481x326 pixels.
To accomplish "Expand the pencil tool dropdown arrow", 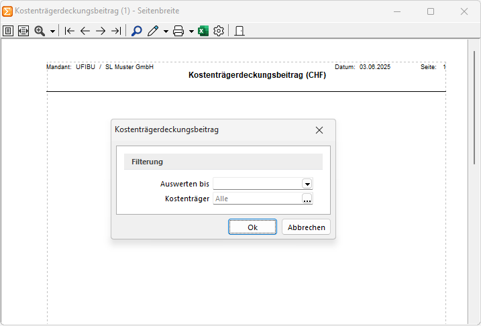I will click(x=166, y=32).
